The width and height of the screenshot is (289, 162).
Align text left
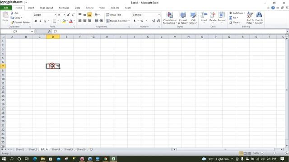click(x=80, y=21)
